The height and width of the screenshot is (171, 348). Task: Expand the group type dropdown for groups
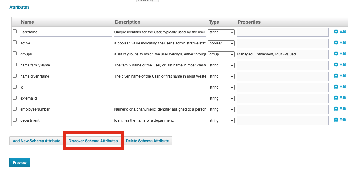[x=221, y=54]
